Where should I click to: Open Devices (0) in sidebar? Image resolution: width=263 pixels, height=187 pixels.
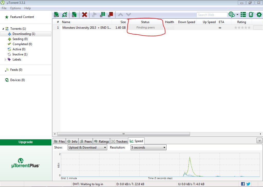point(17,80)
